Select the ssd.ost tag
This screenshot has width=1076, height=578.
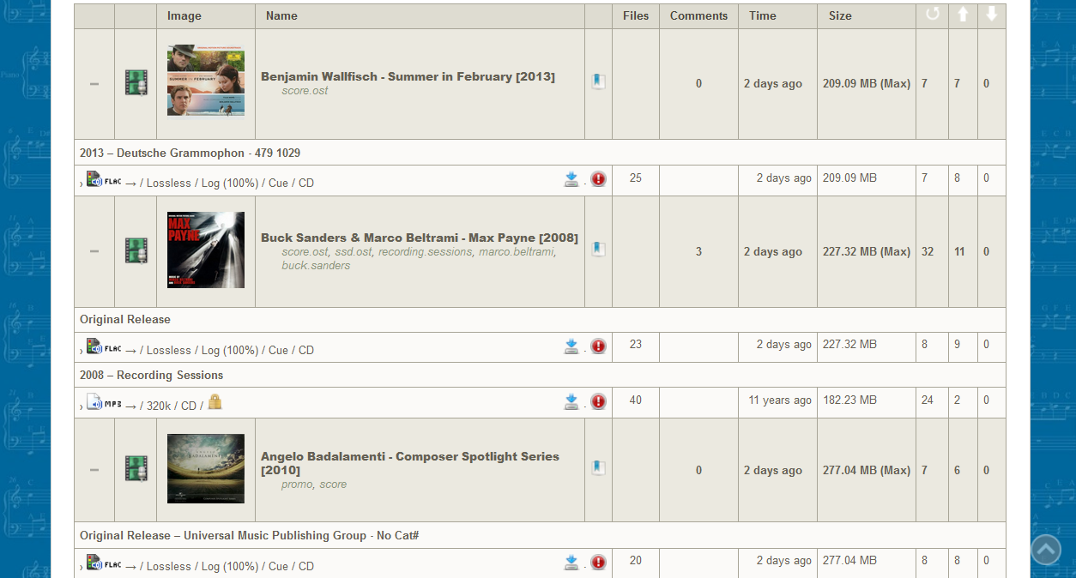pyautogui.click(x=352, y=252)
